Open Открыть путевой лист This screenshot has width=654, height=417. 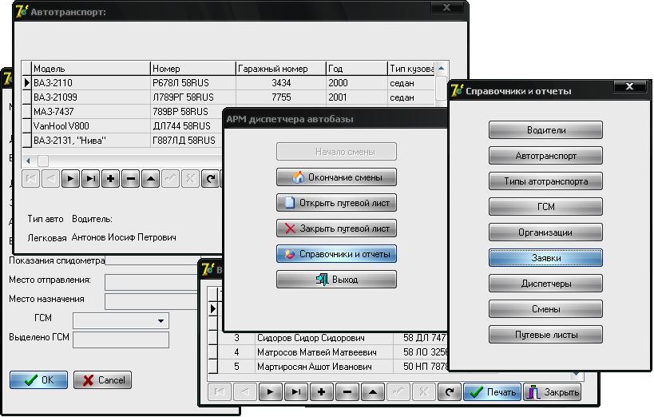(x=336, y=203)
